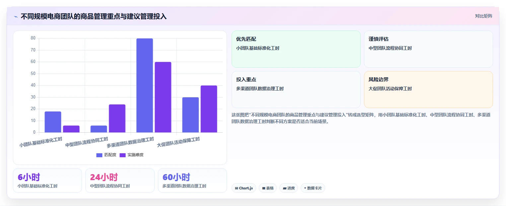Screen dimensions: 506x206
Task: Select the 进度 tag chip
Action: [x=289, y=188]
